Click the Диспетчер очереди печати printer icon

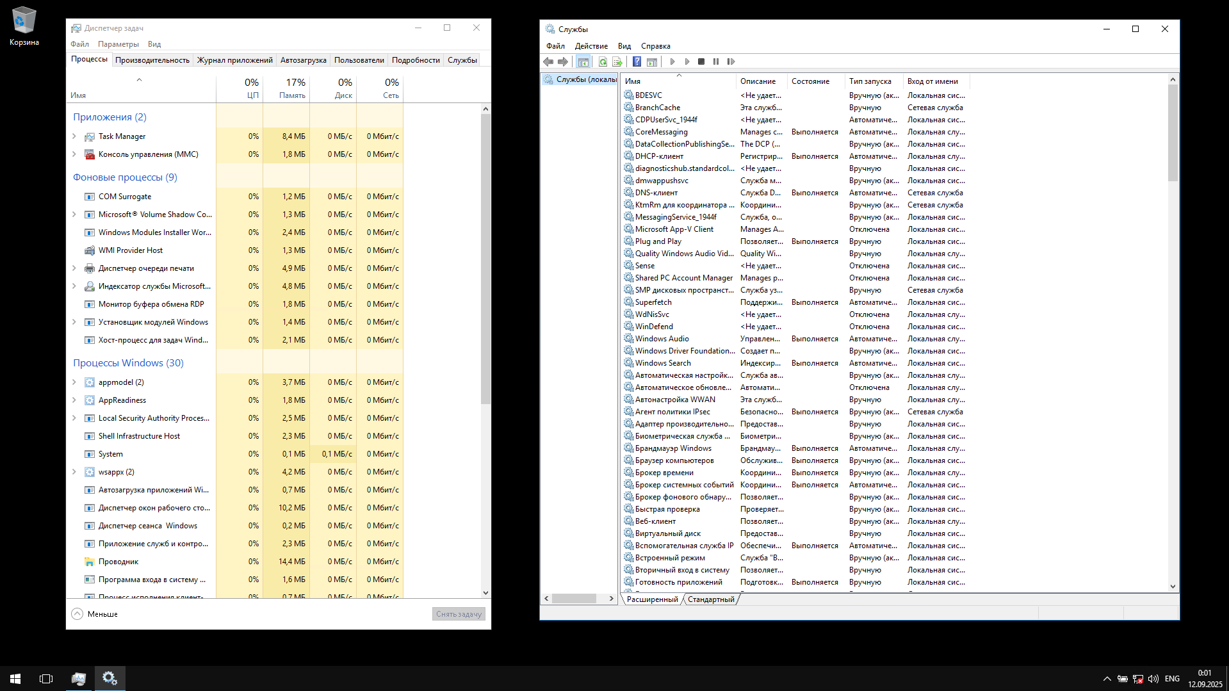90,268
